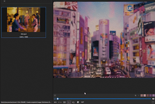Enter fullscreen using the corner expand icon
This screenshot has width=155, height=104.
pos(153,102)
